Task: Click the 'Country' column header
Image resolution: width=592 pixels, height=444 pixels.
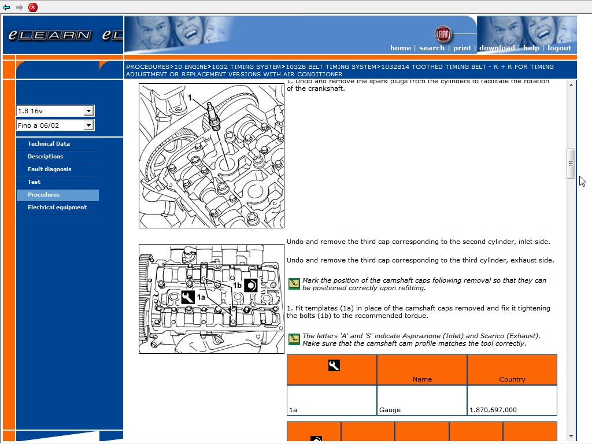Action: pos(512,369)
